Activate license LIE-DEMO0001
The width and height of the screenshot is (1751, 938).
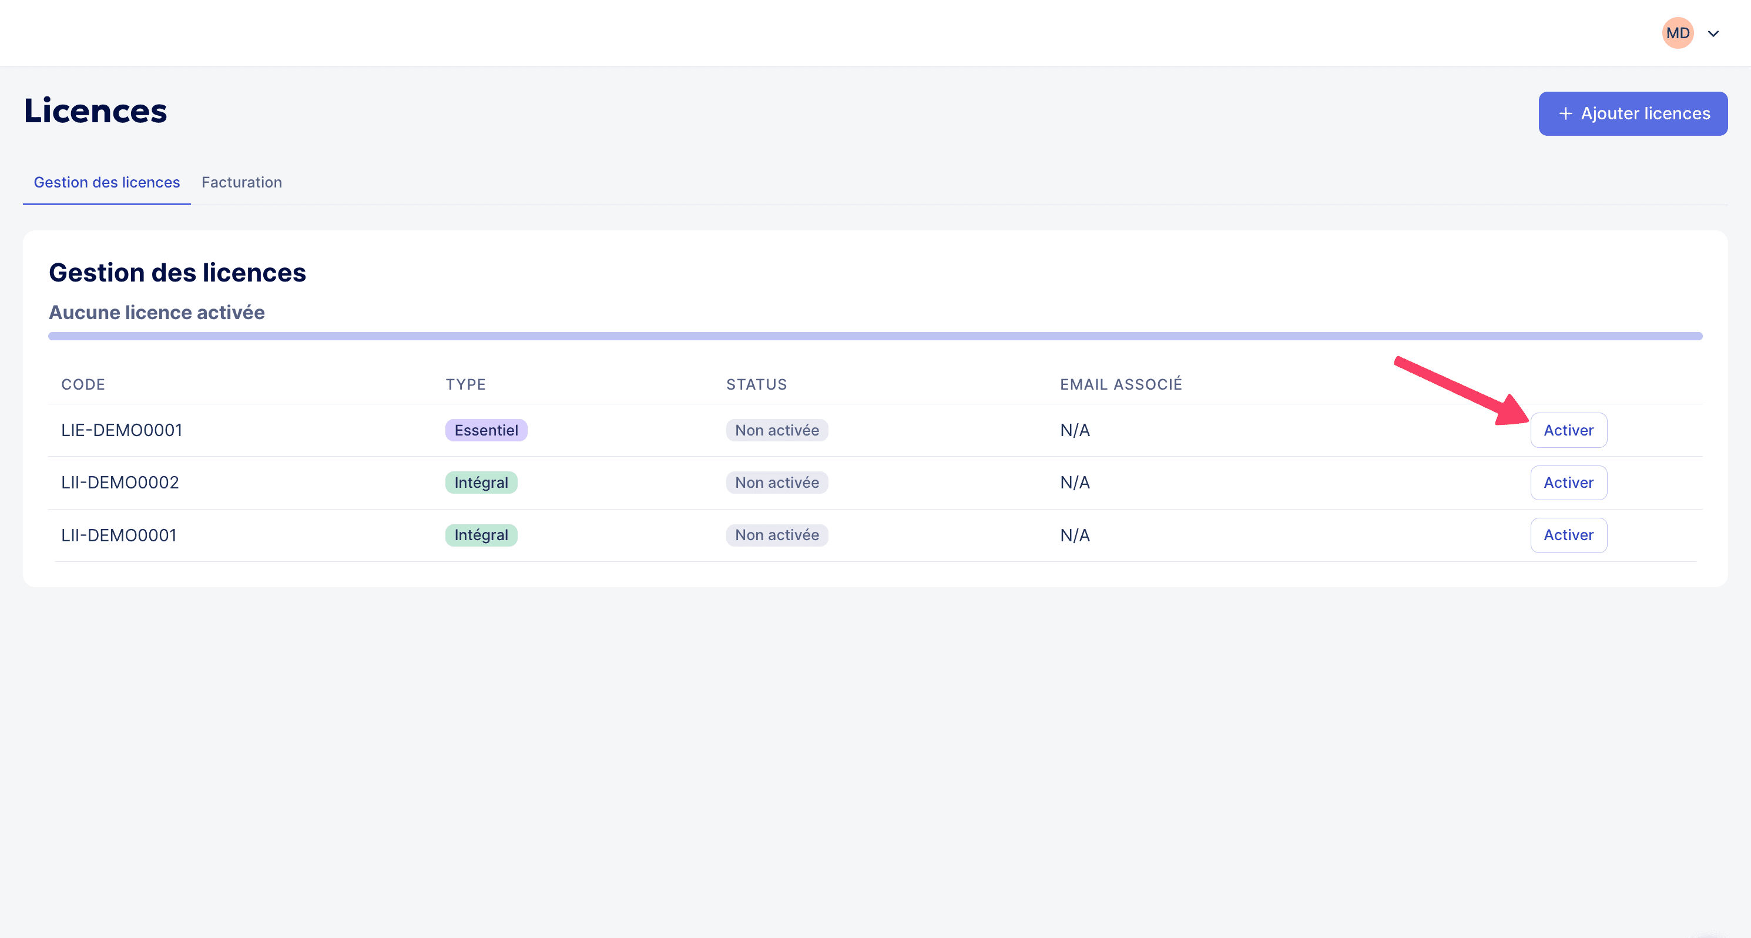tap(1568, 430)
